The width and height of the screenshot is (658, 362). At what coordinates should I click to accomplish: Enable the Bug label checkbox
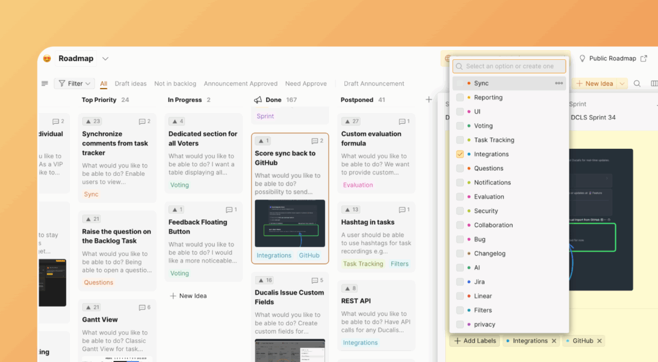coord(460,239)
